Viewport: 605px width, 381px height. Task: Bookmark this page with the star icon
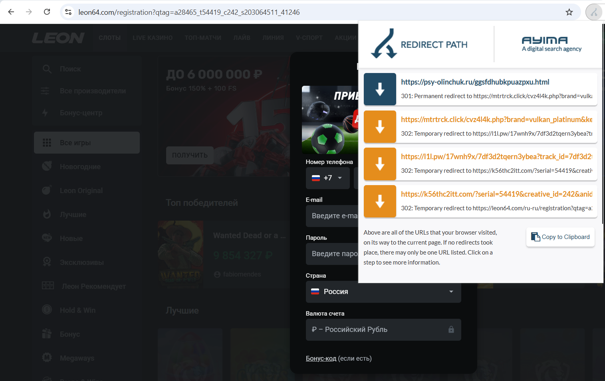[x=569, y=12]
